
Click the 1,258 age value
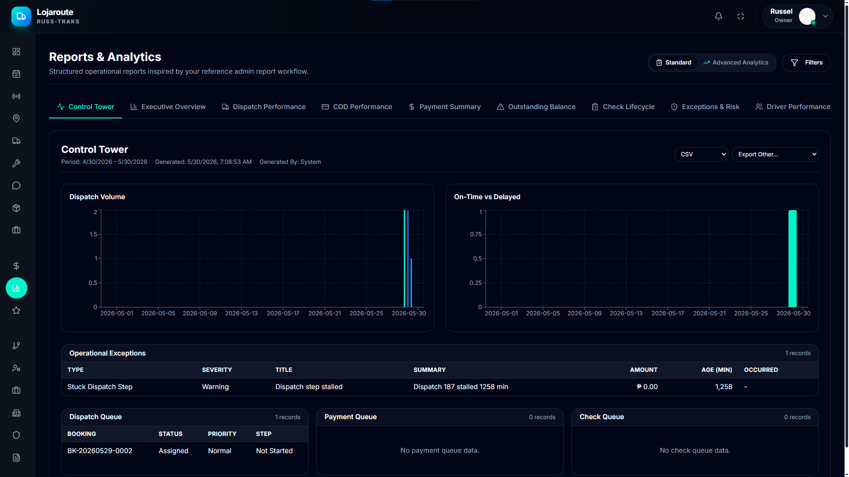[723, 387]
